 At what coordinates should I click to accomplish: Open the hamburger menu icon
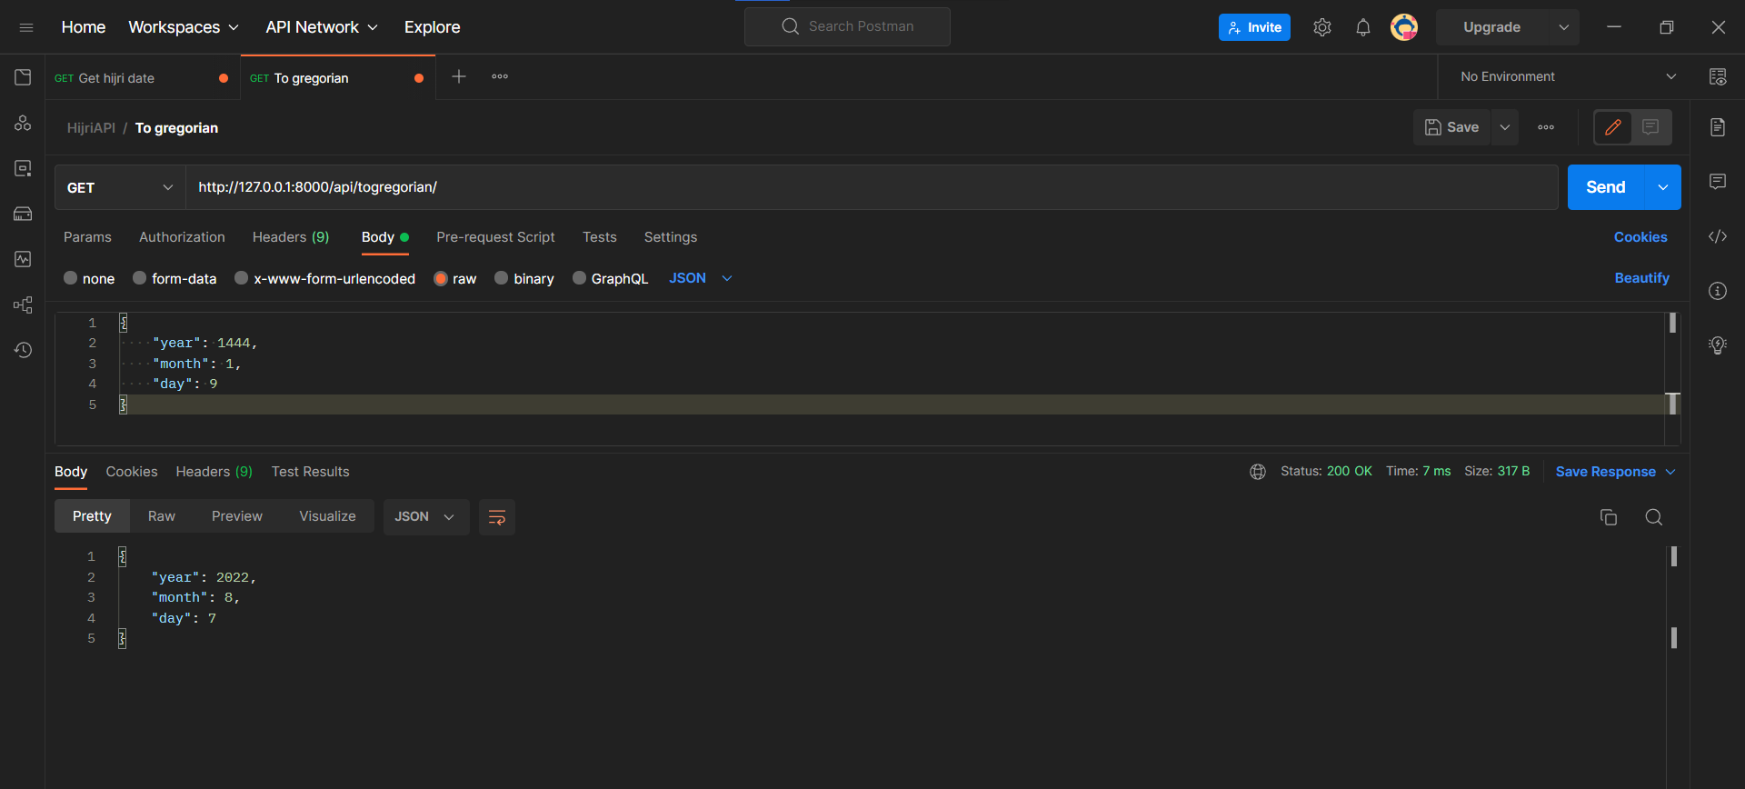click(x=26, y=27)
